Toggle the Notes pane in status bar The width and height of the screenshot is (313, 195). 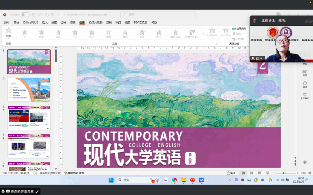click(230, 173)
